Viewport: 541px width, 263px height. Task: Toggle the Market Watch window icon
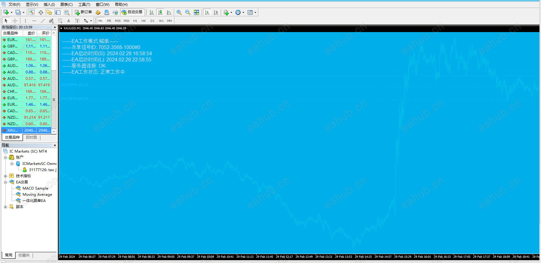click(x=32, y=12)
